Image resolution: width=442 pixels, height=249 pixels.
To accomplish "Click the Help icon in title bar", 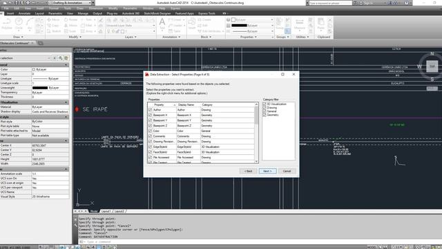I will [x=407, y=3].
